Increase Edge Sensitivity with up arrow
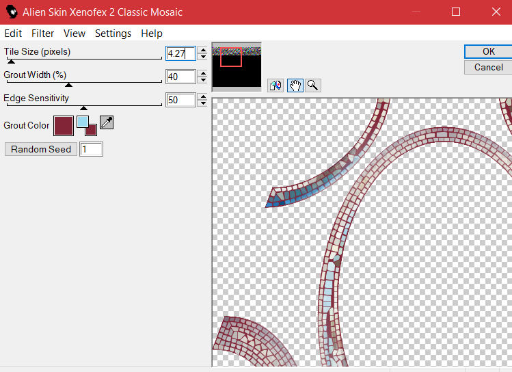 [x=202, y=96]
